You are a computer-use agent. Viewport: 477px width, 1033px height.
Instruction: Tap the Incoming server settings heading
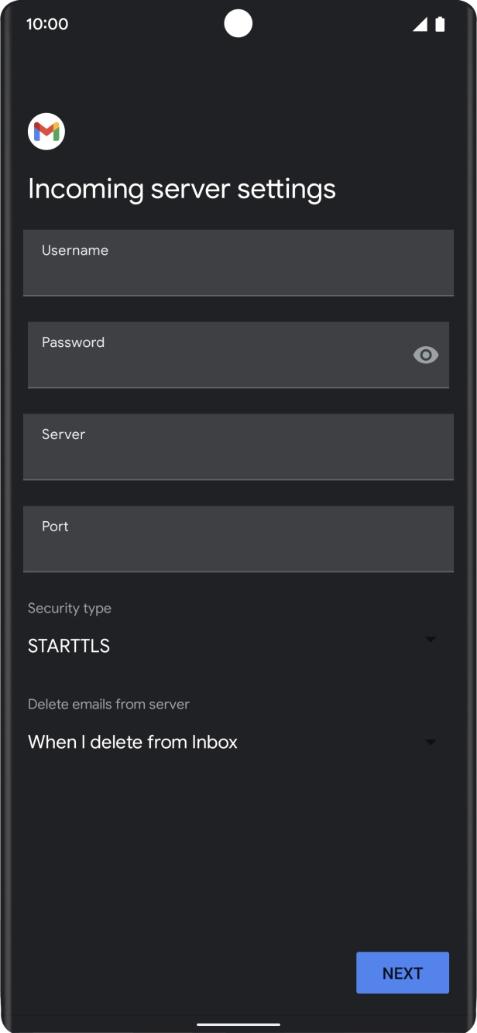pos(182,188)
